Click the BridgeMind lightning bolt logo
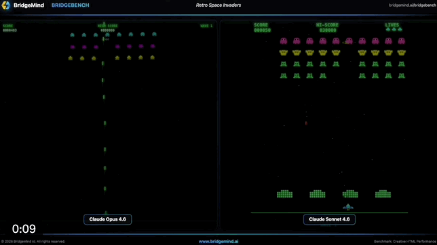The width and height of the screenshot is (437, 245). pos(5,5)
